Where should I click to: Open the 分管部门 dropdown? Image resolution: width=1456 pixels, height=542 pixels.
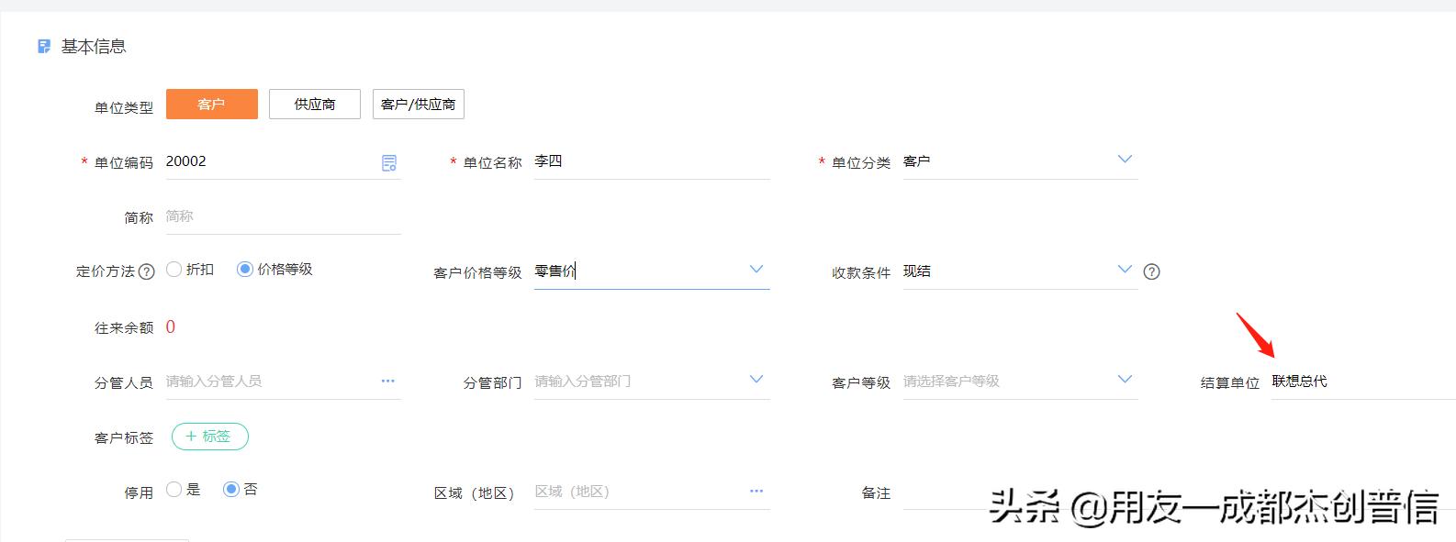tap(756, 380)
